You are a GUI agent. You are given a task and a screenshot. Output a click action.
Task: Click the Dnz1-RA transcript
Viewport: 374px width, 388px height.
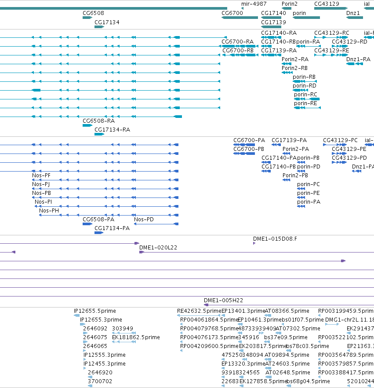click(x=355, y=64)
